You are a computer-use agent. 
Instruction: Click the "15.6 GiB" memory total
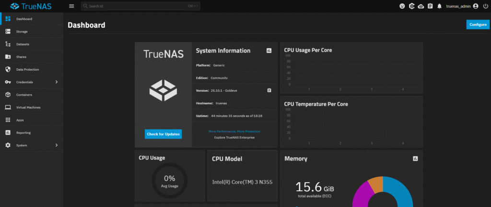[x=315, y=187]
